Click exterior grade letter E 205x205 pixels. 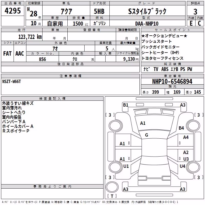pos(191,23)
